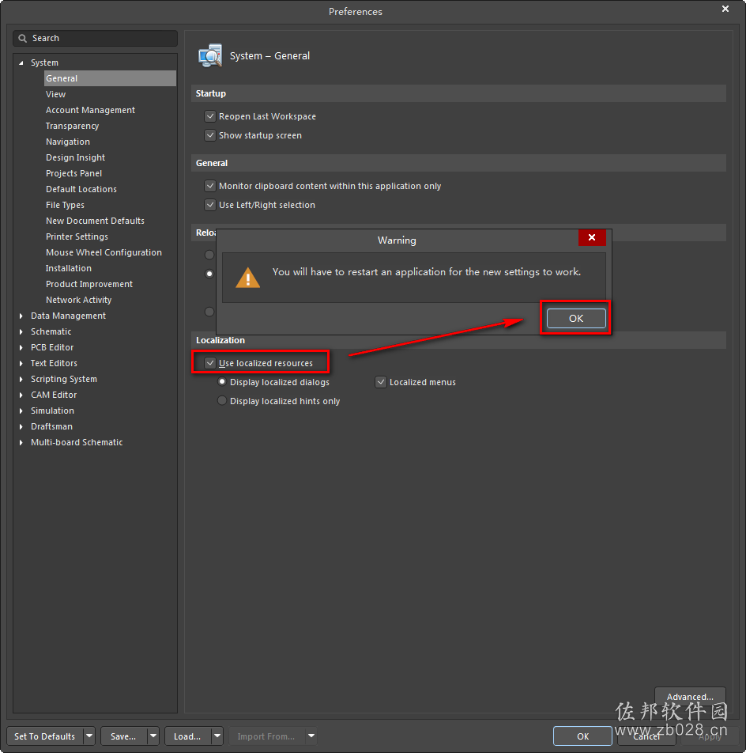Toggle Localized menus checkbox
Viewport: 746px width, 753px height.
pyautogui.click(x=381, y=382)
